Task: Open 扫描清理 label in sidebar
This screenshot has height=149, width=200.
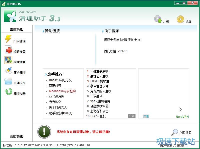Action: (19, 41)
